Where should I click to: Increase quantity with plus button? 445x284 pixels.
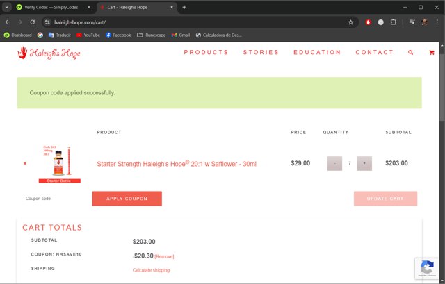pos(364,164)
